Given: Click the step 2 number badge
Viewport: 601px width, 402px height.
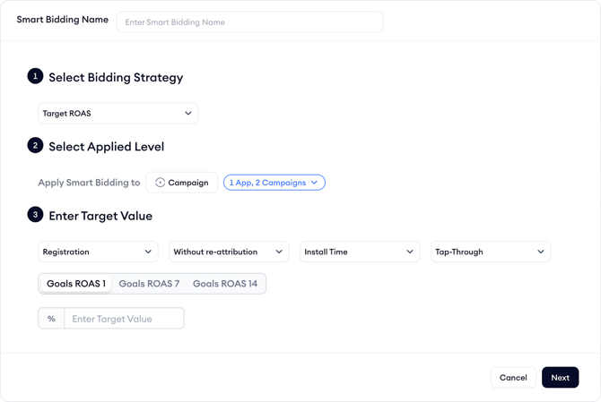Looking at the screenshot, I should coord(35,145).
